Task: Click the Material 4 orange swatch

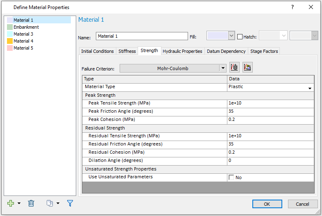Action: [x=10, y=41]
